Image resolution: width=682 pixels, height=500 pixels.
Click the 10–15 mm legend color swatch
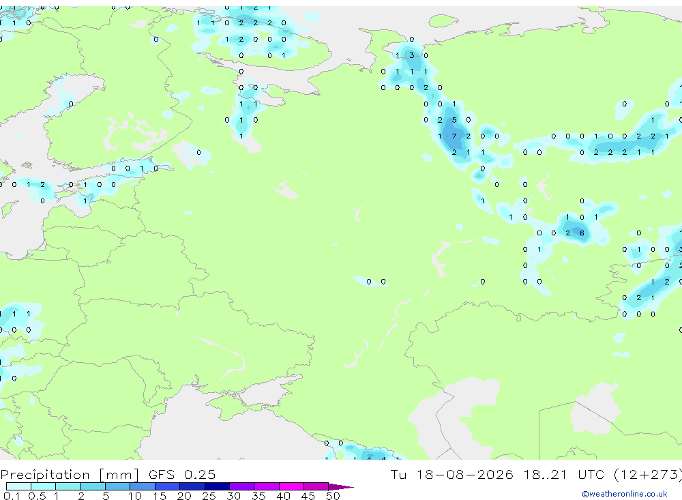coord(143,486)
